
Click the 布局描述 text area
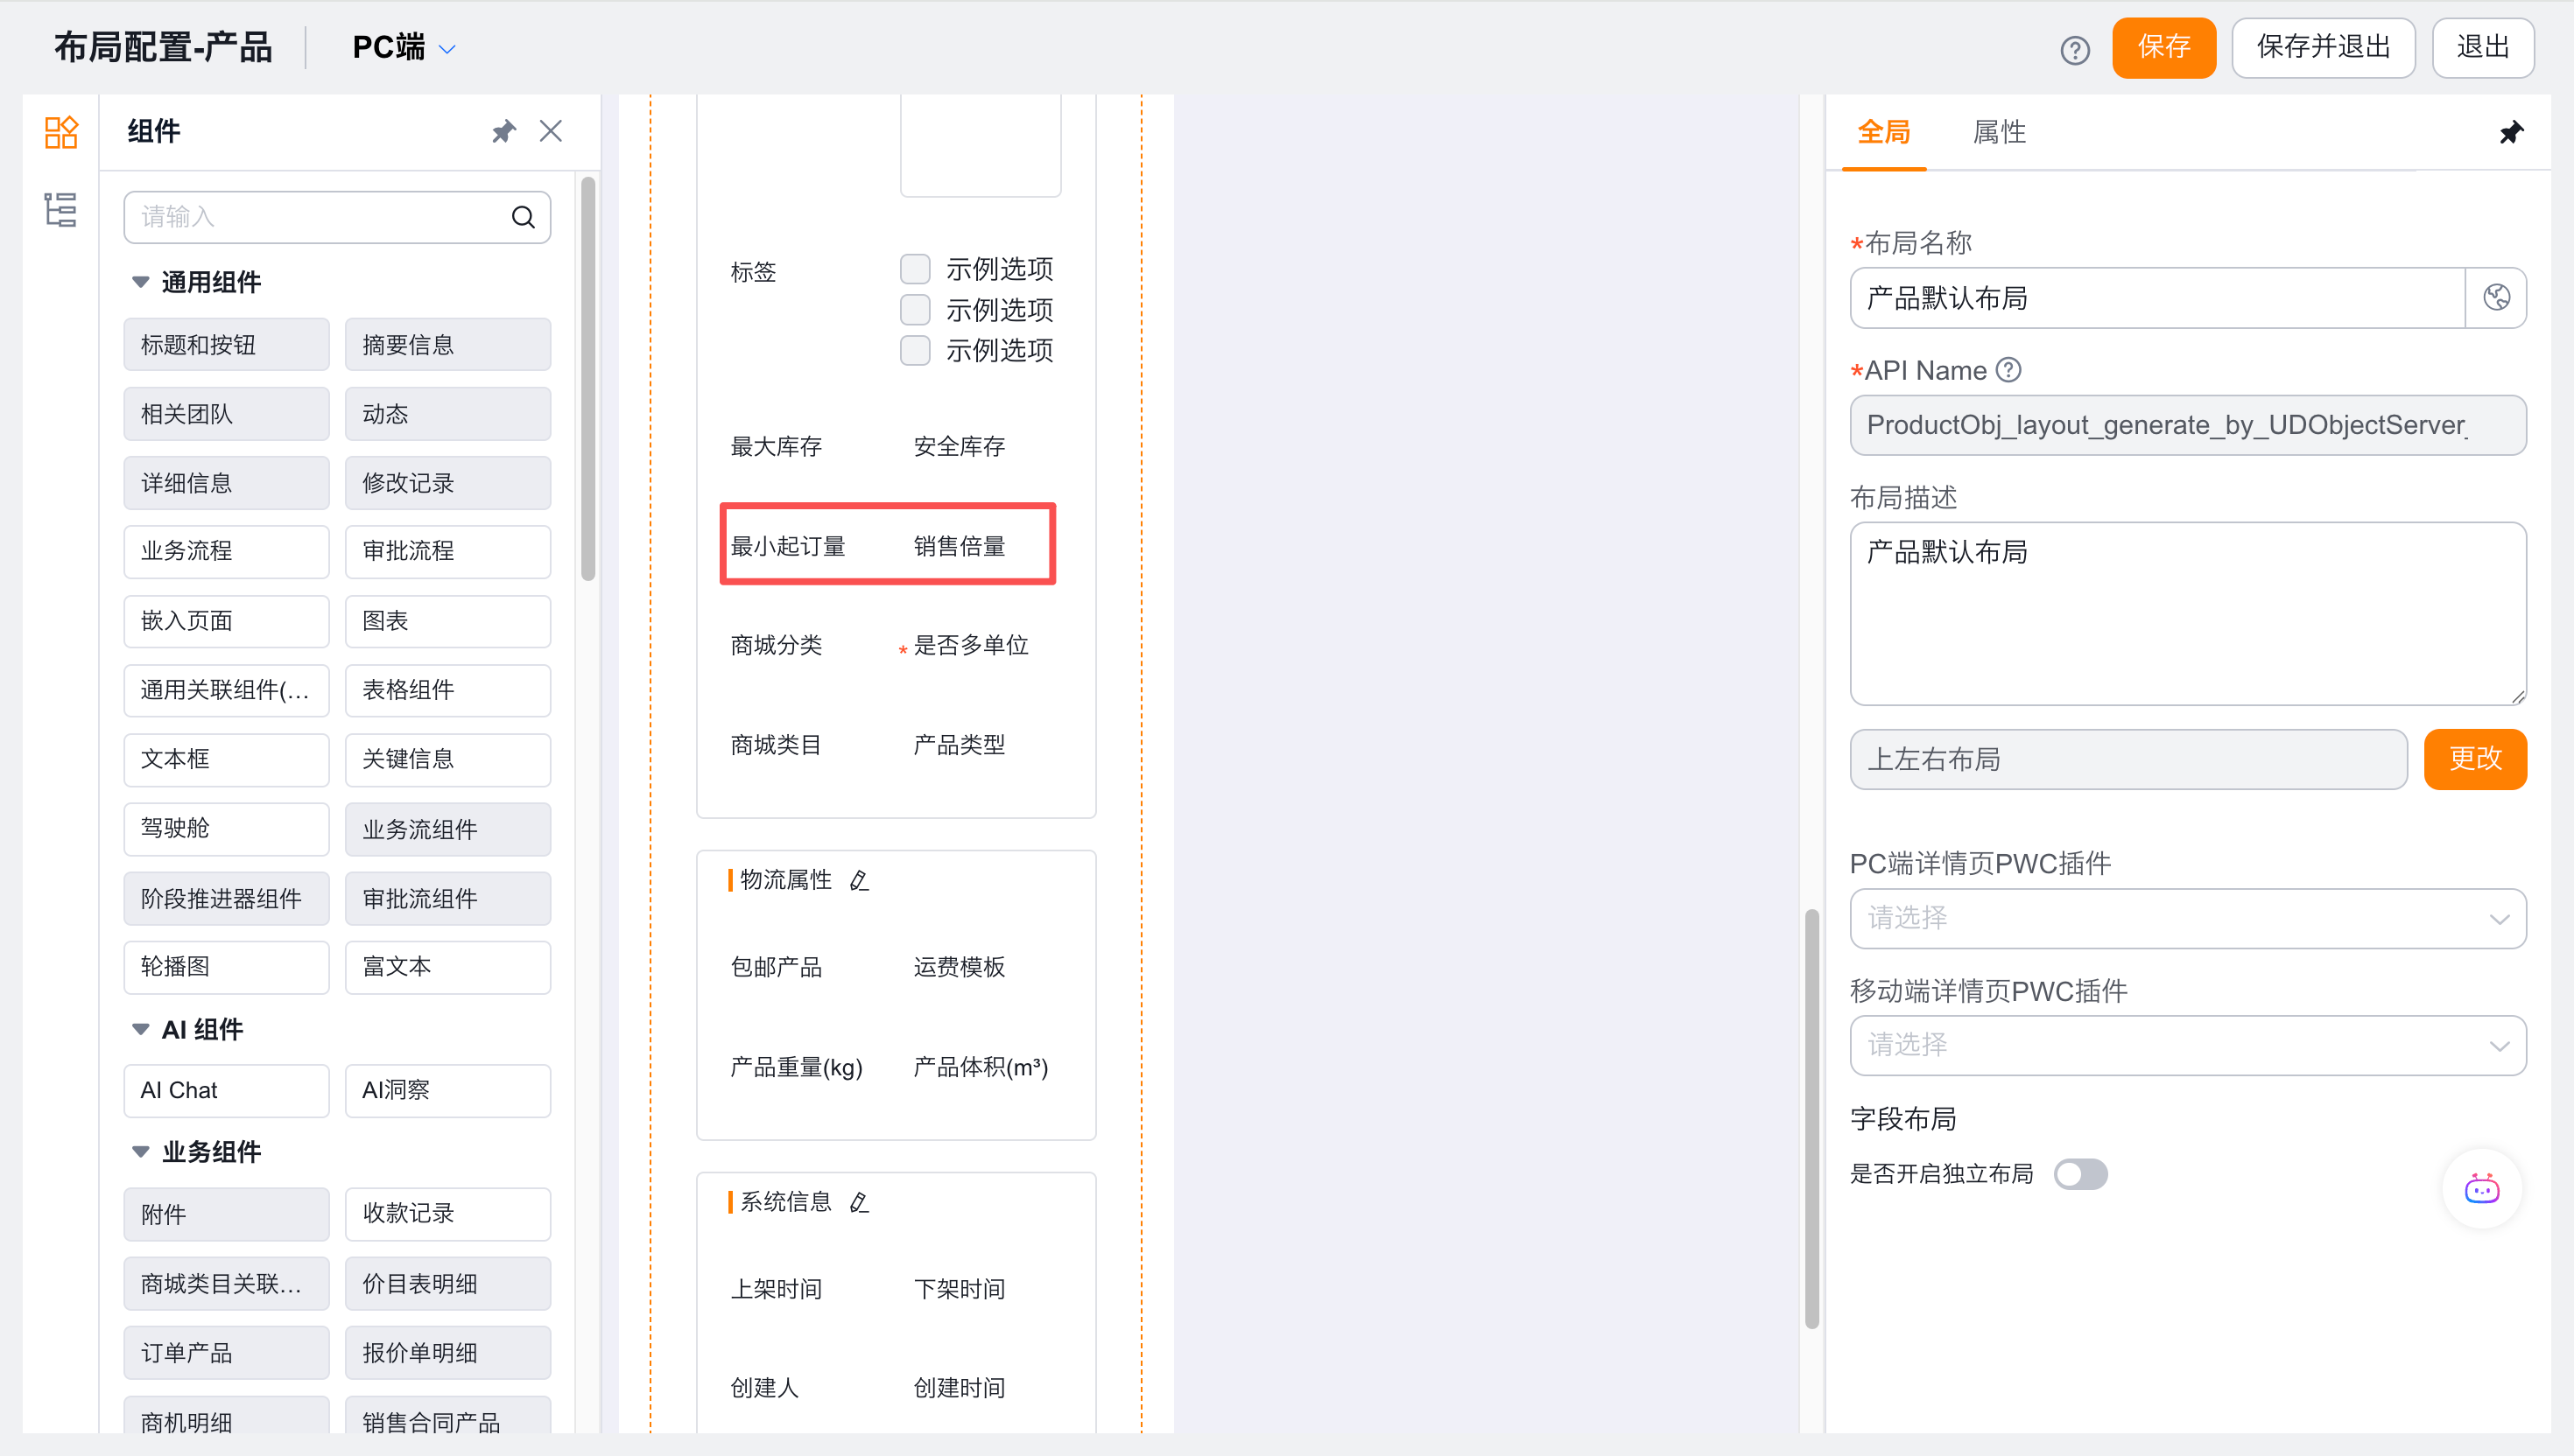coord(2188,614)
